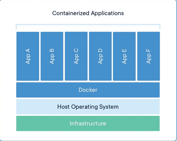Image resolution: width=177 pixels, height=141 pixels.
Task: Click the white space below the Infrastructure layer
Action: (x=88, y=135)
